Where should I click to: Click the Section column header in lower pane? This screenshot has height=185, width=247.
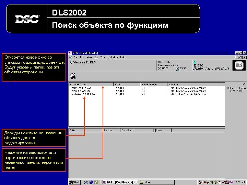111,130
